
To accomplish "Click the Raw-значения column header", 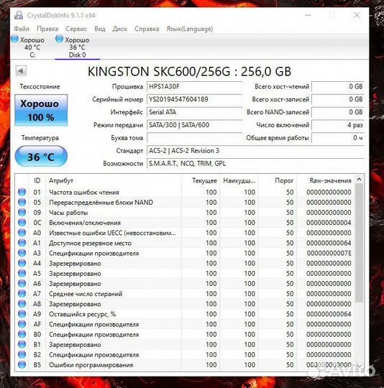I will click(x=325, y=180).
